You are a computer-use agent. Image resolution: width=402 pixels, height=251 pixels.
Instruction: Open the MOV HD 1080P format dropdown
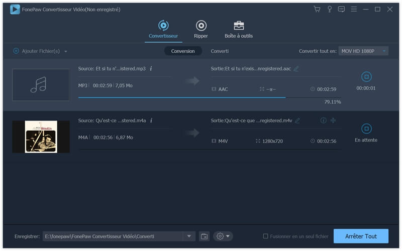click(x=363, y=51)
